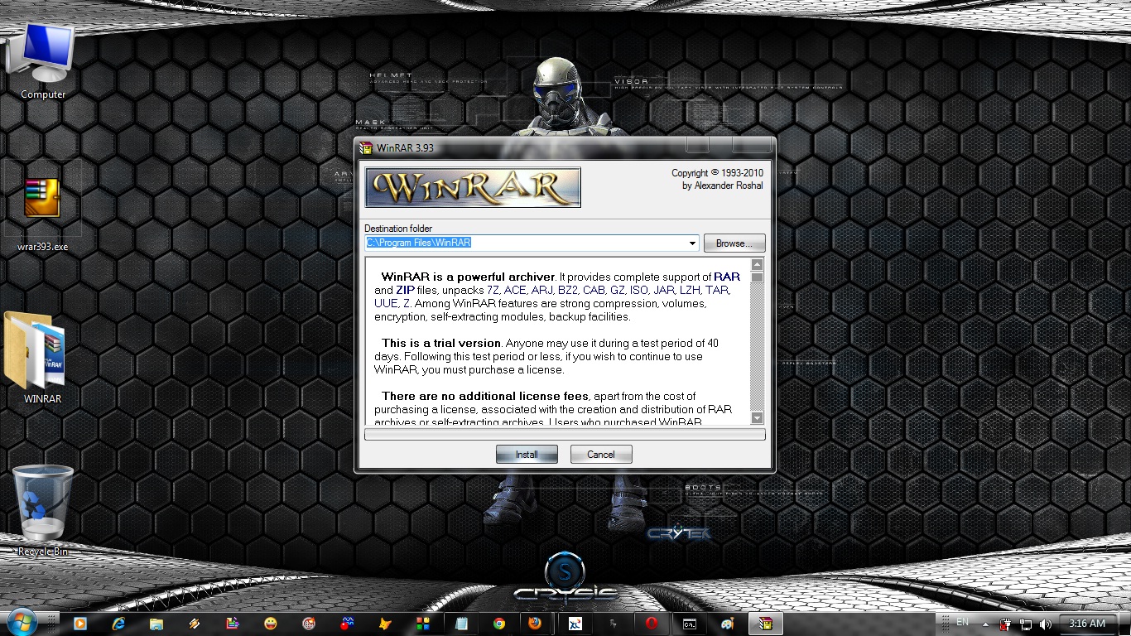Open the Command Prompt taskbar icon
Image resolution: width=1131 pixels, height=636 pixels.
[689, 624]
